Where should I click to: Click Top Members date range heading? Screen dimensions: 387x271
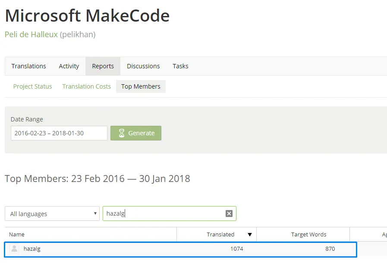(x=97, y=179)
